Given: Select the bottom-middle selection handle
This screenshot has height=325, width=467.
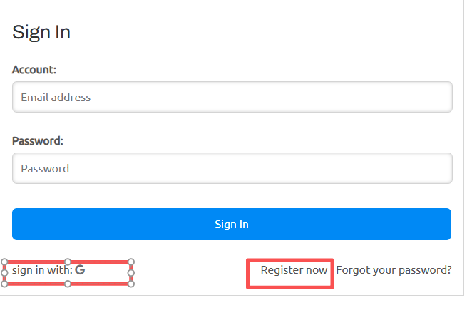Looking at the screenshot, I should point(68,284).
